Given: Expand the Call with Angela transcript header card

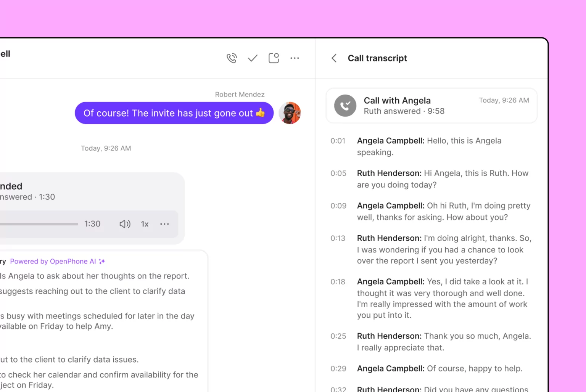Looking at the screenshot, I should click(431, 106).
